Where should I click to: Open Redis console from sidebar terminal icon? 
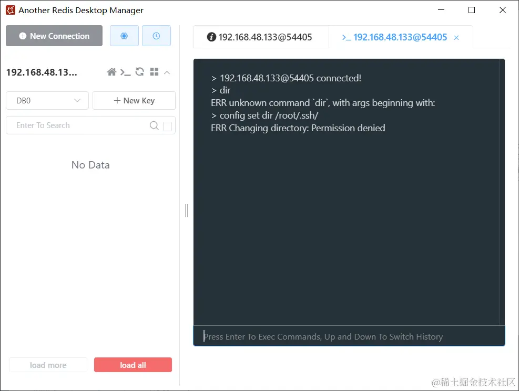[126, 72]
